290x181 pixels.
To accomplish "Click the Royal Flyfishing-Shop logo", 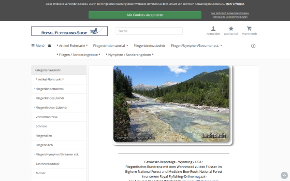I will point(70,31).
